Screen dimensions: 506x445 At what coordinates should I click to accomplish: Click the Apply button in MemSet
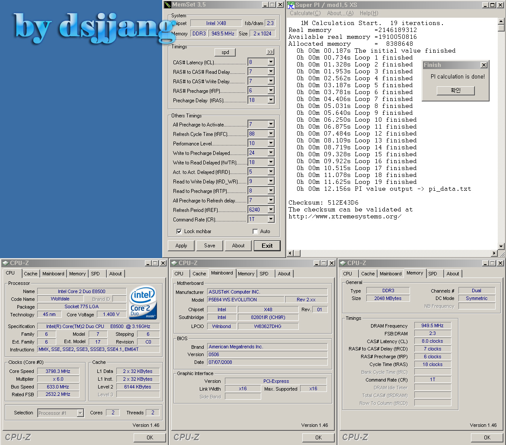[181, 246]
